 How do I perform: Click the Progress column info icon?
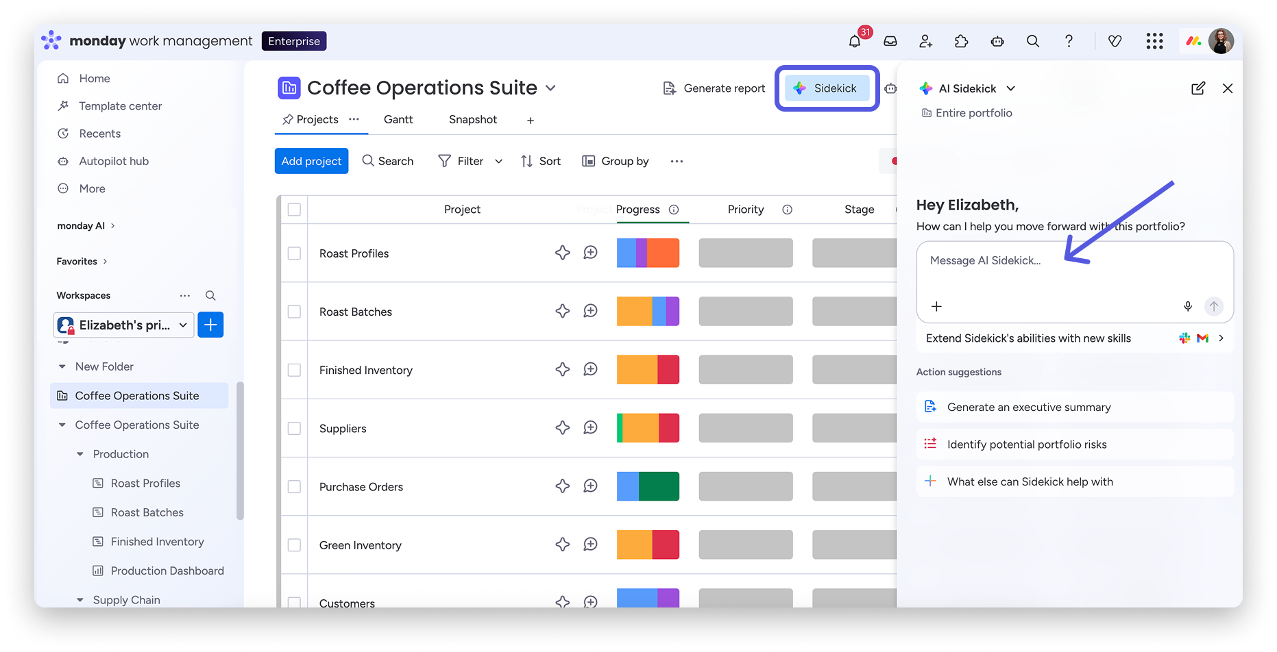tap(674, 210)
